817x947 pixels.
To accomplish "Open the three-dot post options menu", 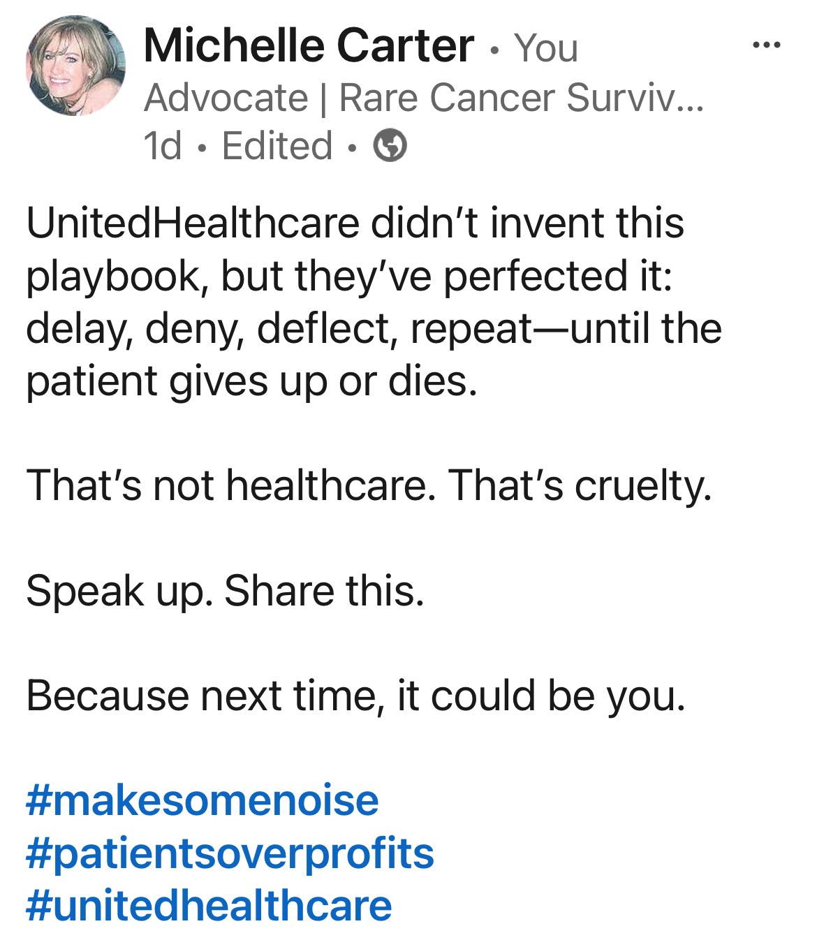I will 766,46.
